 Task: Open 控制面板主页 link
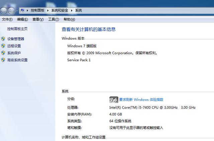(17, 29)
